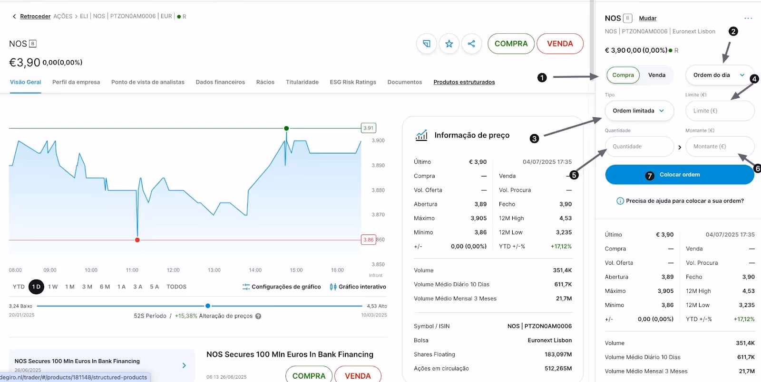Select the 5A chart range
Screen dimensions: 761x382
[154, 287]
